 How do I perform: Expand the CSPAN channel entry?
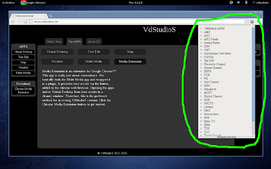click(x=201, y=57)
